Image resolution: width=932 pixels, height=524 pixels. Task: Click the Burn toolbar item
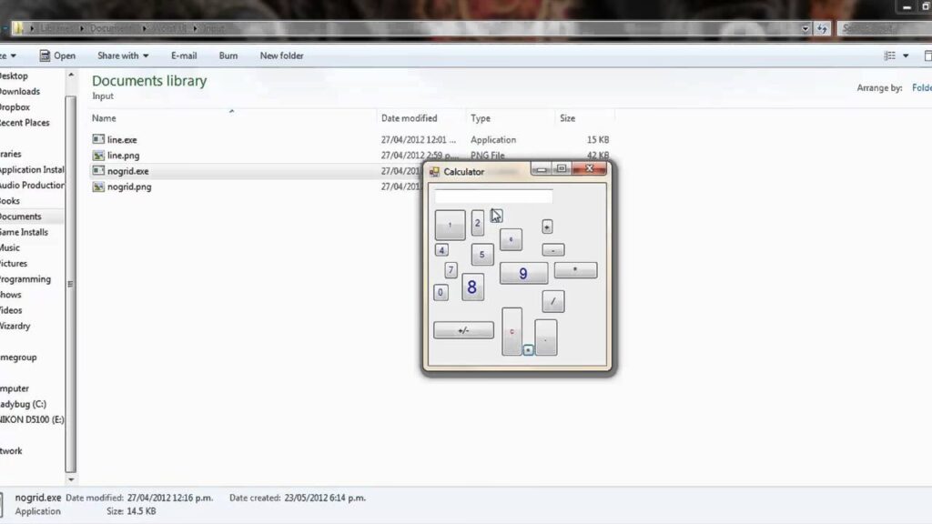pos(228,55)
